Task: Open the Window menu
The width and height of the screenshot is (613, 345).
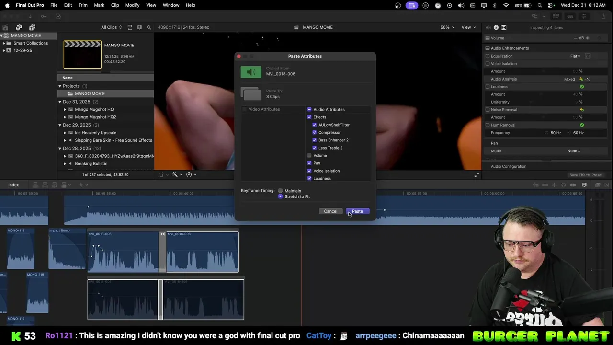Action: pyautogui.click(x=171, y=5)
